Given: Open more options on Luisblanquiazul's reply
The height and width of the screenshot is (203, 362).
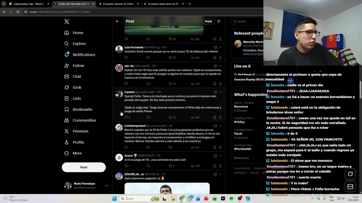Looking at the screenshot, I should (220, 126).
